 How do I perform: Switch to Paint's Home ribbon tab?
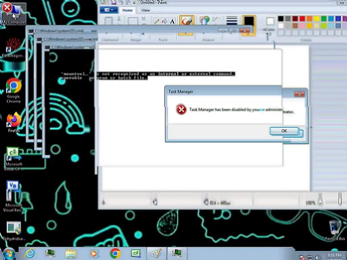(127, 10)
